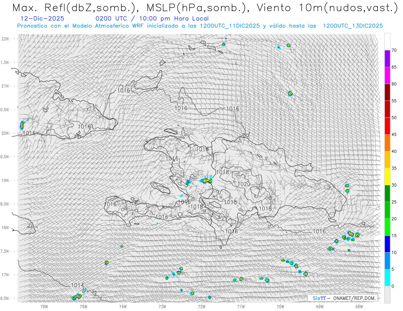Click the '20N' latitude label
The width and height of the screenshot is (403, 311).
5,133
